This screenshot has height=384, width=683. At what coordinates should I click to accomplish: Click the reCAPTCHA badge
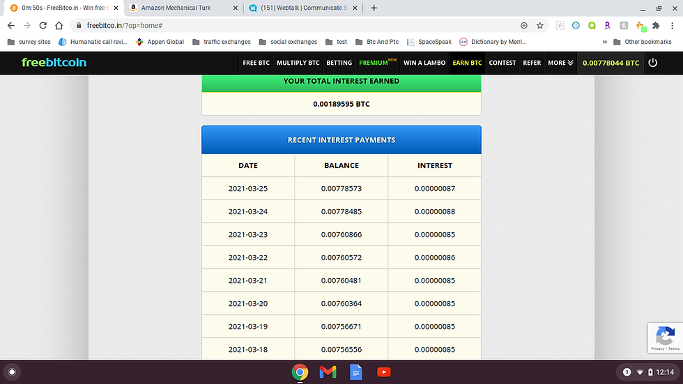[x=665, y=338]
